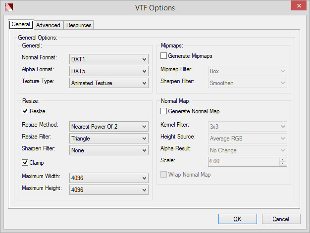Screen dimensions: 310x233
Task: Open the Normal Format dropdown
Action: click(109, 59)
